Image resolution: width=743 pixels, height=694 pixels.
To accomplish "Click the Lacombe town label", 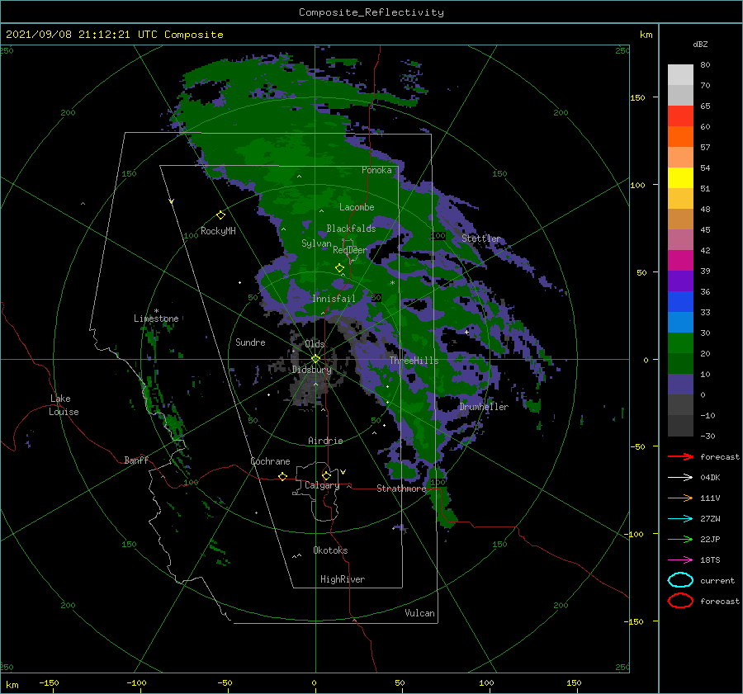I will (357, 207).
